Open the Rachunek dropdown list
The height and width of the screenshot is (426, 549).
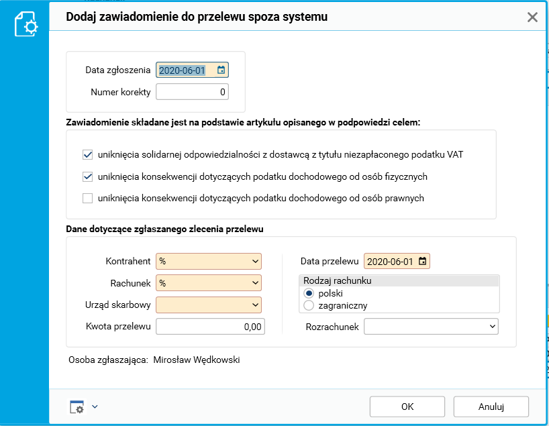(x=255, y=283)
